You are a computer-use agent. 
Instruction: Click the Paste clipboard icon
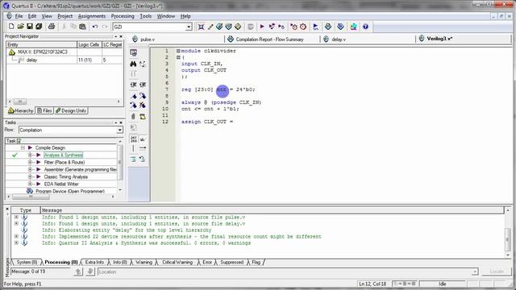(82, 27)
